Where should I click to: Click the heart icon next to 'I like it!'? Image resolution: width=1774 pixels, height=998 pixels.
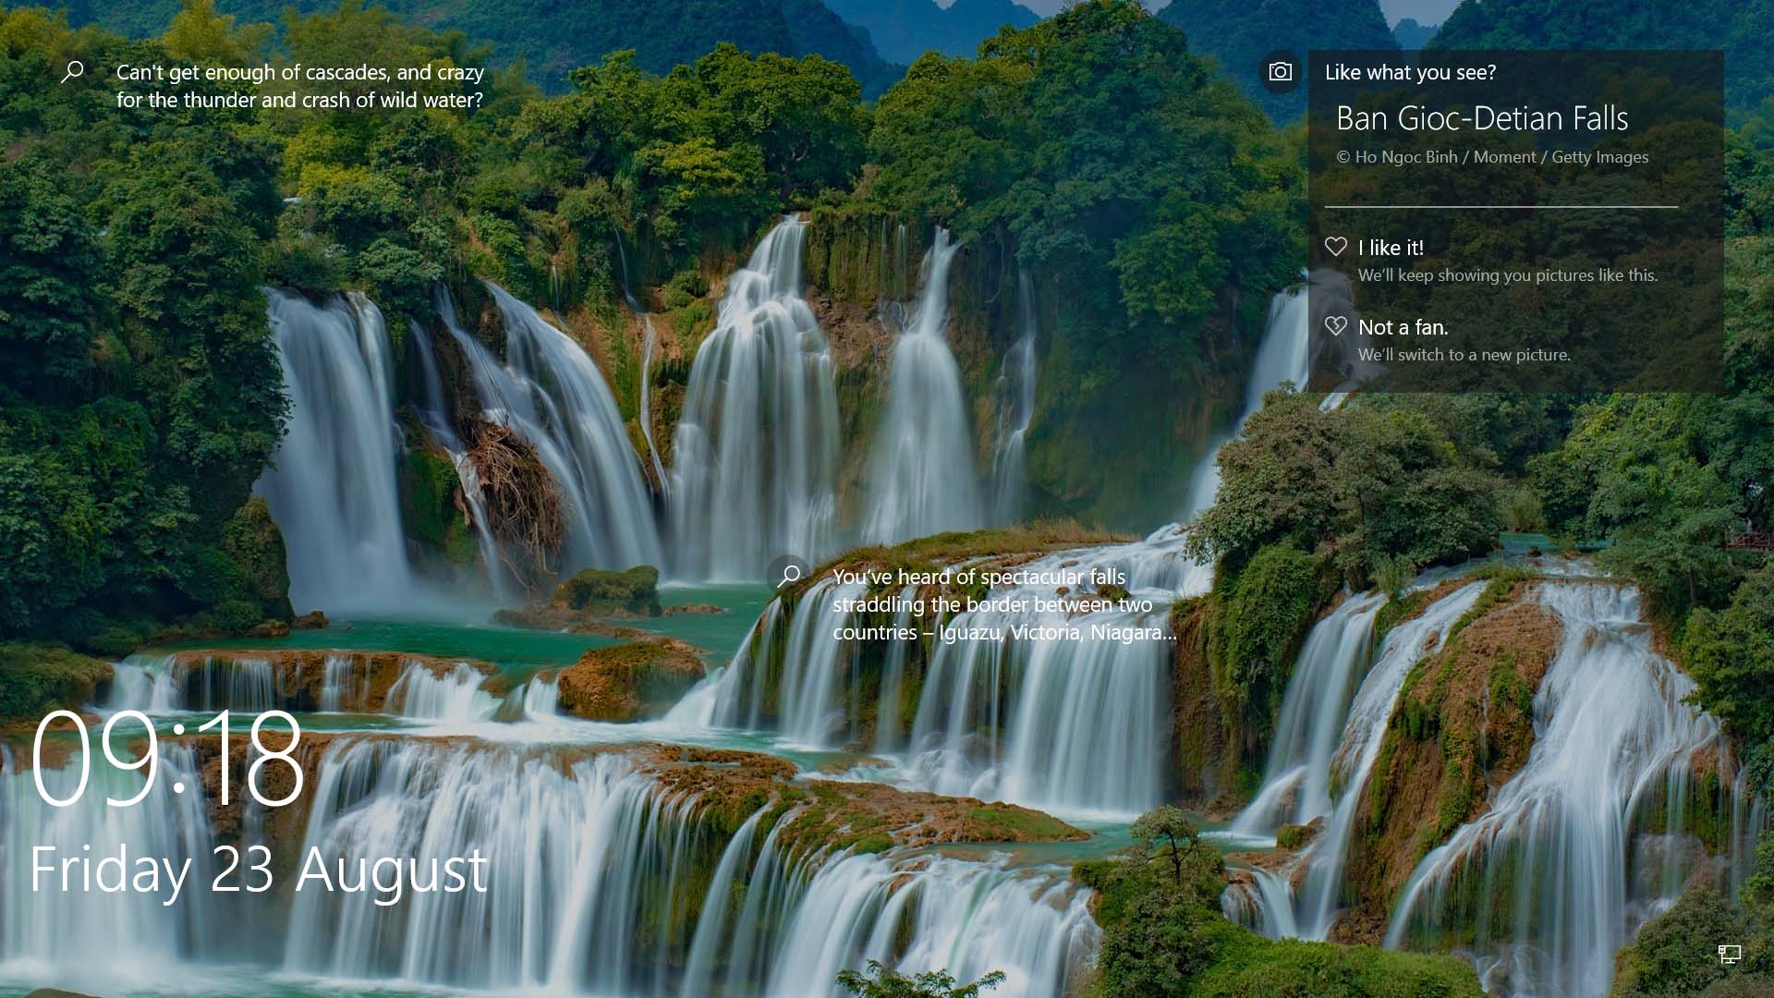pyautogui.click(x=1336, y=247)
